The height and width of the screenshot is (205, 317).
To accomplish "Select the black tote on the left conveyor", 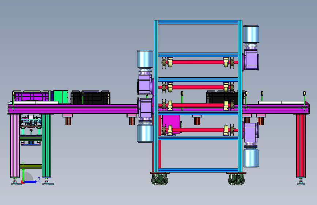I will coord(90,98).
